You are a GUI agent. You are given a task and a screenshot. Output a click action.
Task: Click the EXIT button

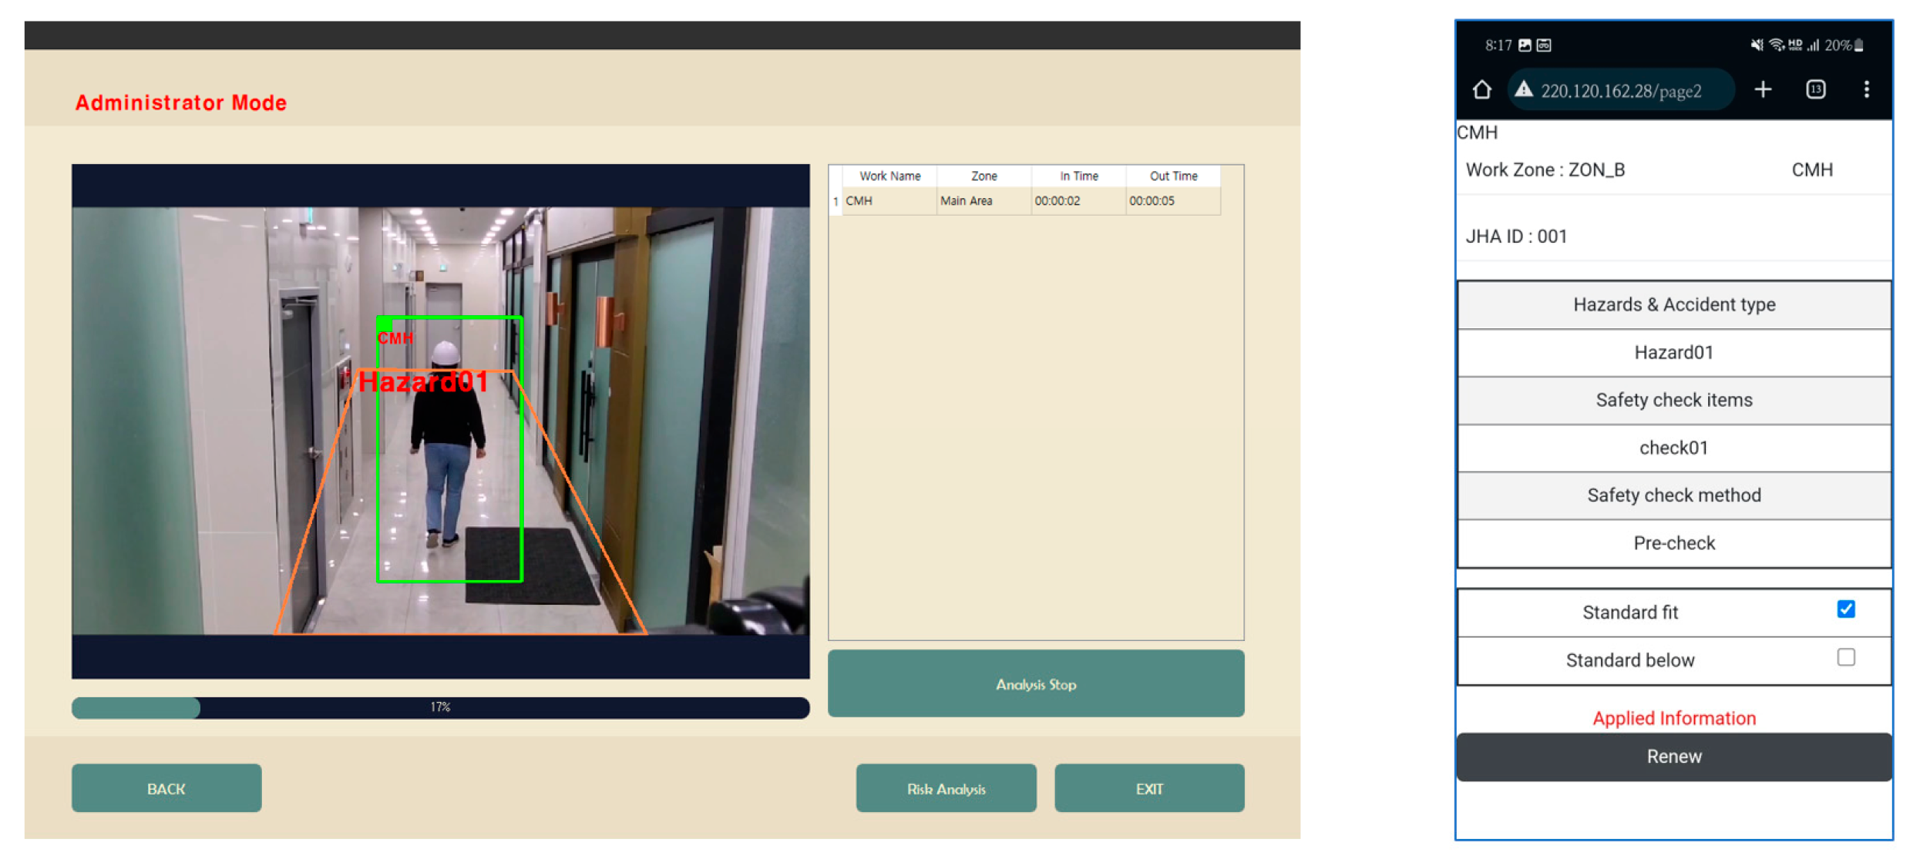pos(1148,788)
